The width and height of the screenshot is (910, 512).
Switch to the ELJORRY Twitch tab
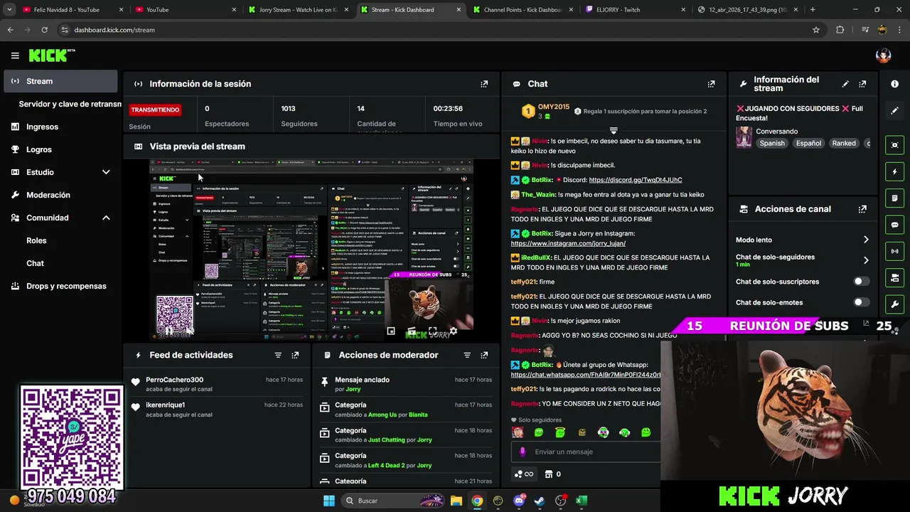(x=633, y=10)
